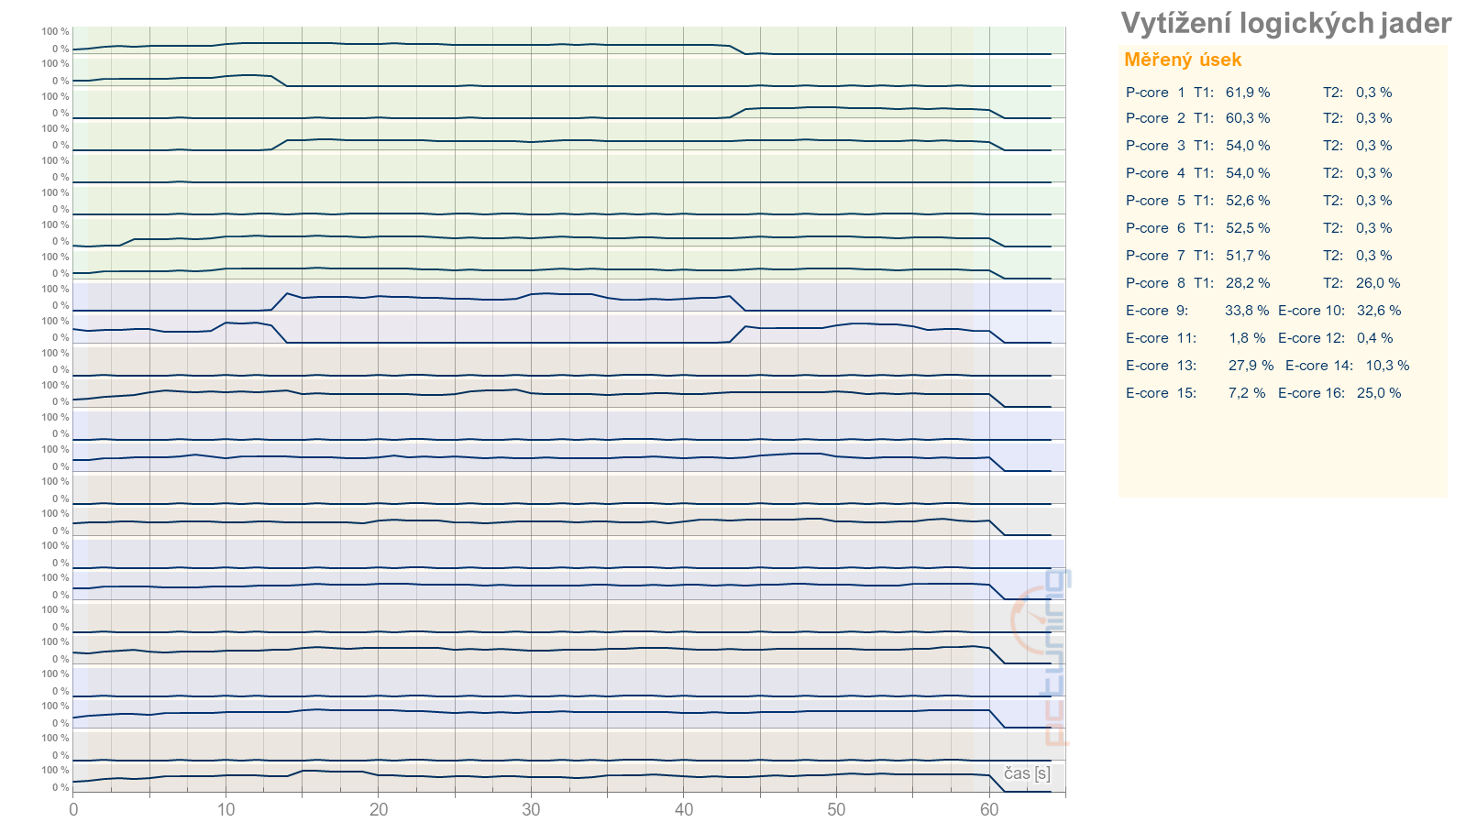Click the P-core 8 T1 value 28,2 %

point(1248,283)
